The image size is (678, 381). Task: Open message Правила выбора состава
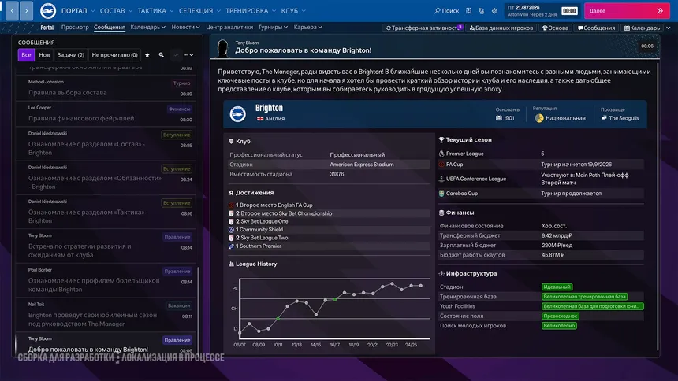[x=106, y=88]
